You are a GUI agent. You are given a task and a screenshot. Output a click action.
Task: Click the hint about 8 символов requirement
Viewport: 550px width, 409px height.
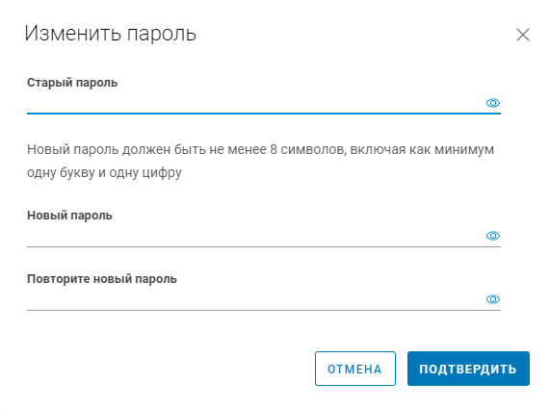tap(260, 161)
